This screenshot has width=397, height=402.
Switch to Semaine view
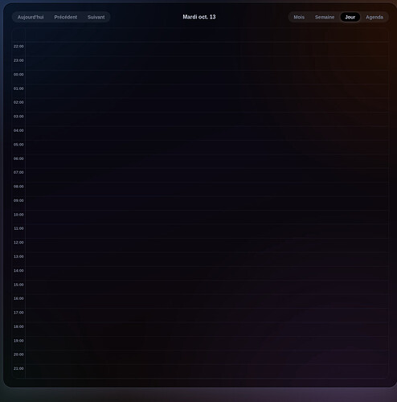[x=325, y=17]
